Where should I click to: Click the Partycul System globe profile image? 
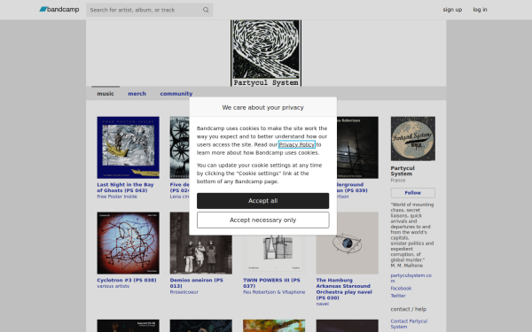point(413,139)
